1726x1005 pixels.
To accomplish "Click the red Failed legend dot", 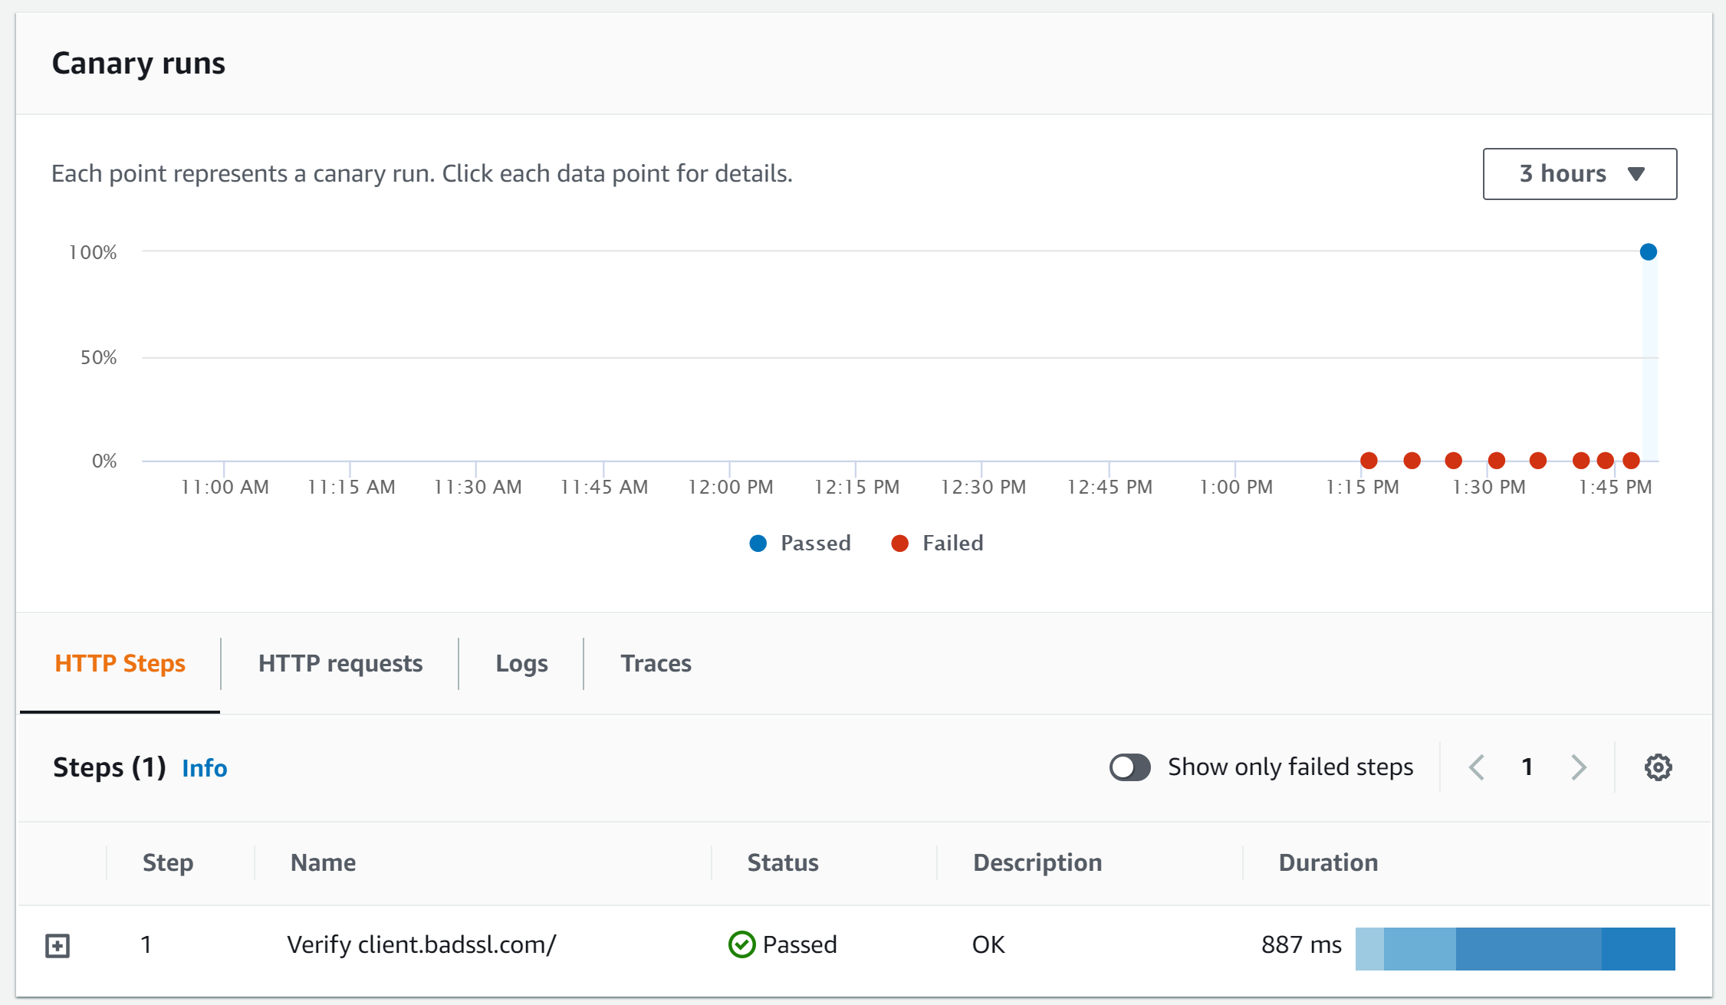I will click(899, 543).
